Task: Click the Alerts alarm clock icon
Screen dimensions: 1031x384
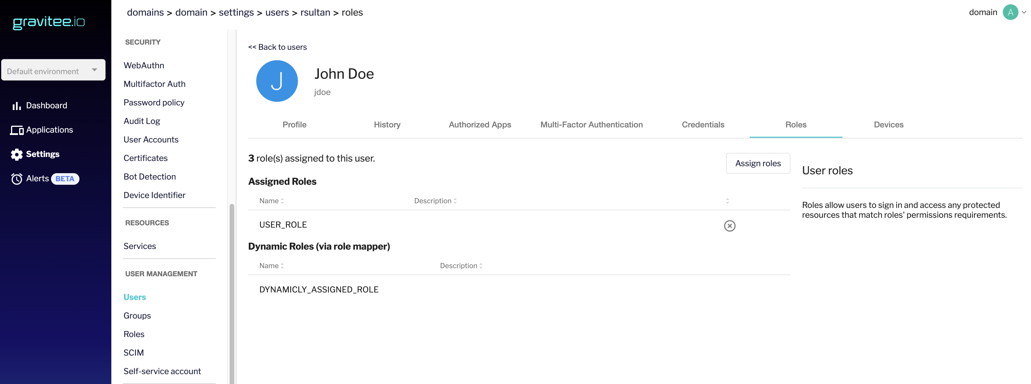Action: [17, 179]
